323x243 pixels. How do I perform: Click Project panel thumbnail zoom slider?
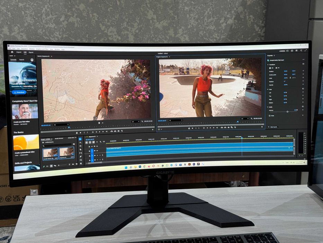(x=62, y=165)
